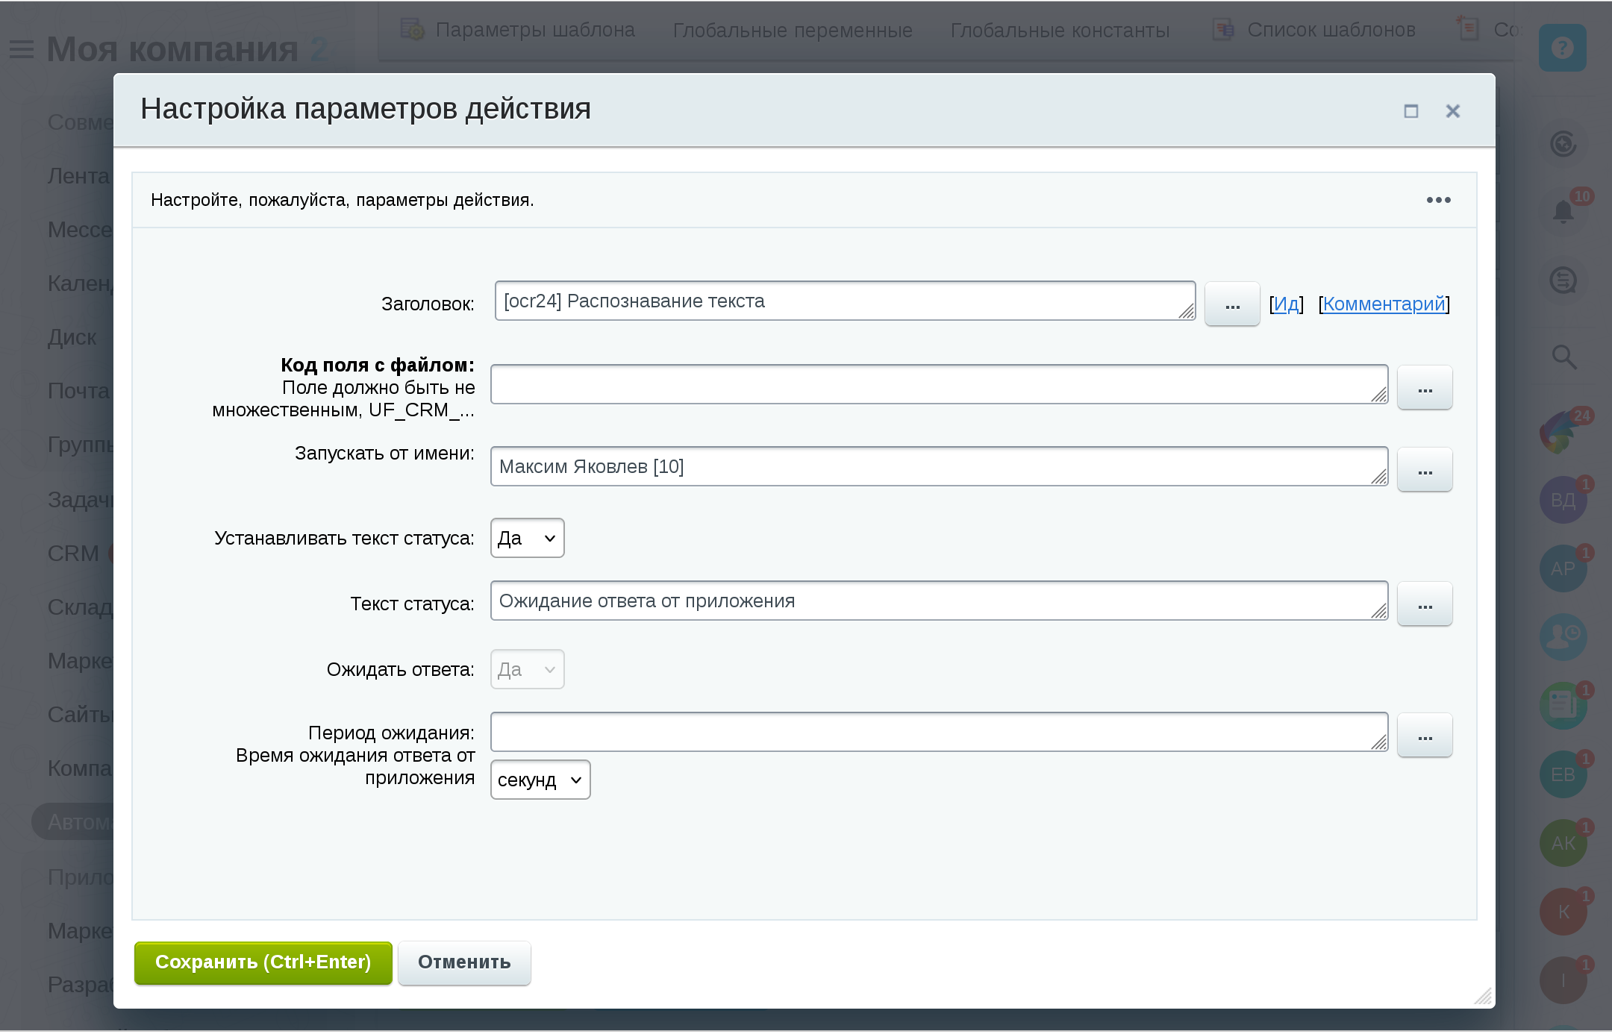Click the notifications bell icon

tap(1563, 212)
